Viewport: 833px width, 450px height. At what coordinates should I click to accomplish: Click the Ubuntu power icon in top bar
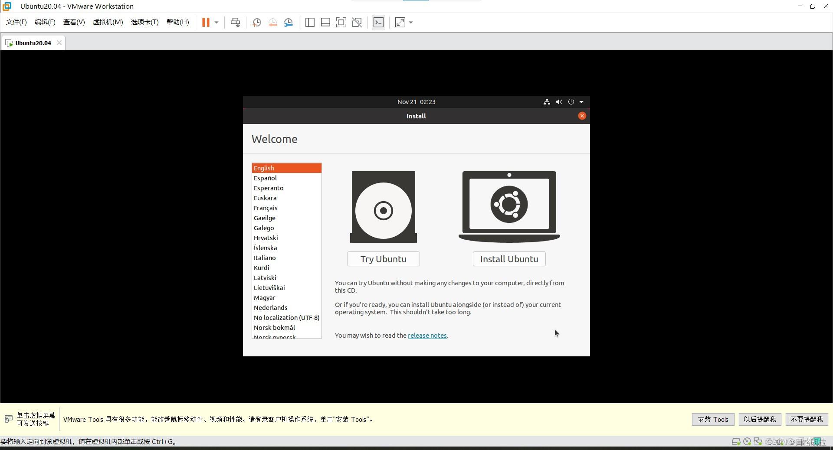click(x=571, y=102)
